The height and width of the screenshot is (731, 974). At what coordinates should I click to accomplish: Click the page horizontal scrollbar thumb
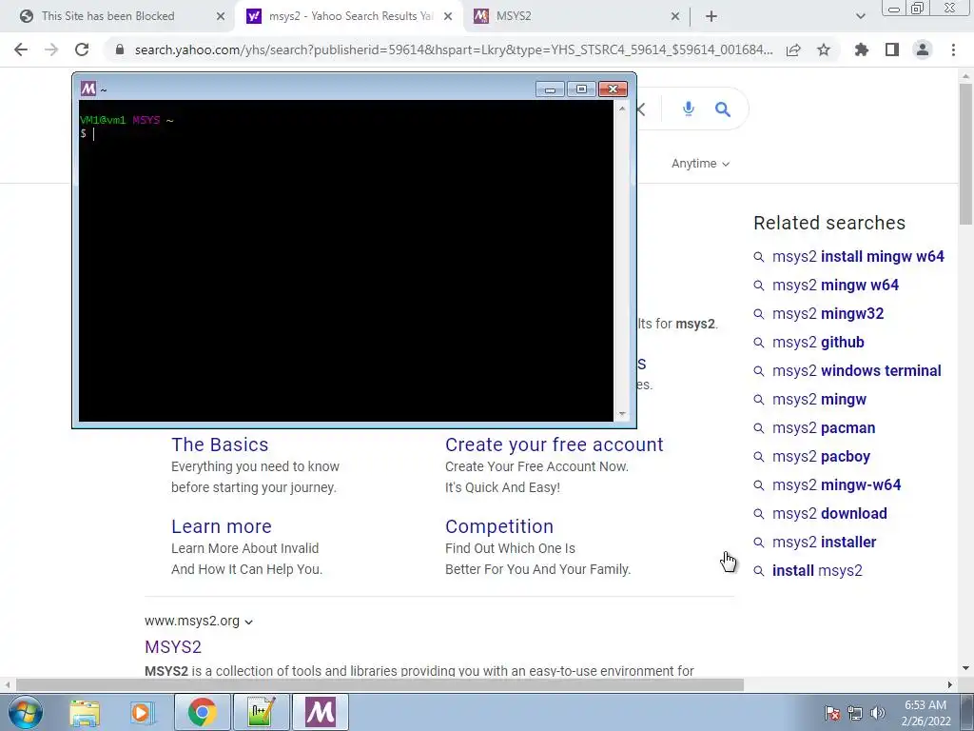tap(380, 685)
